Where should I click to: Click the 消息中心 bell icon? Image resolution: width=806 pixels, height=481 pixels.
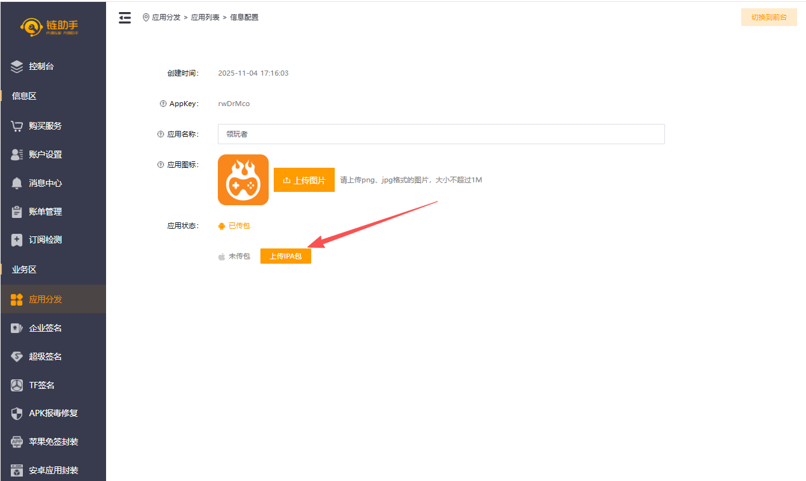[17, 183]
